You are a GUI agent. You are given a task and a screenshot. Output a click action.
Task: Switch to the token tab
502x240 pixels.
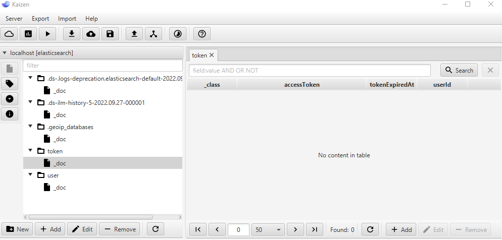(x=199, y=55)
